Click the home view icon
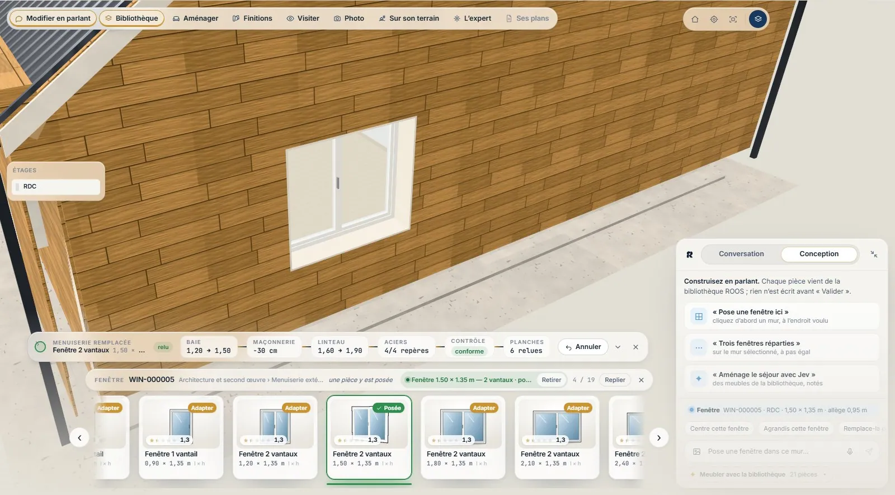Viewport: 895px width, 495px height. point(695,19)
